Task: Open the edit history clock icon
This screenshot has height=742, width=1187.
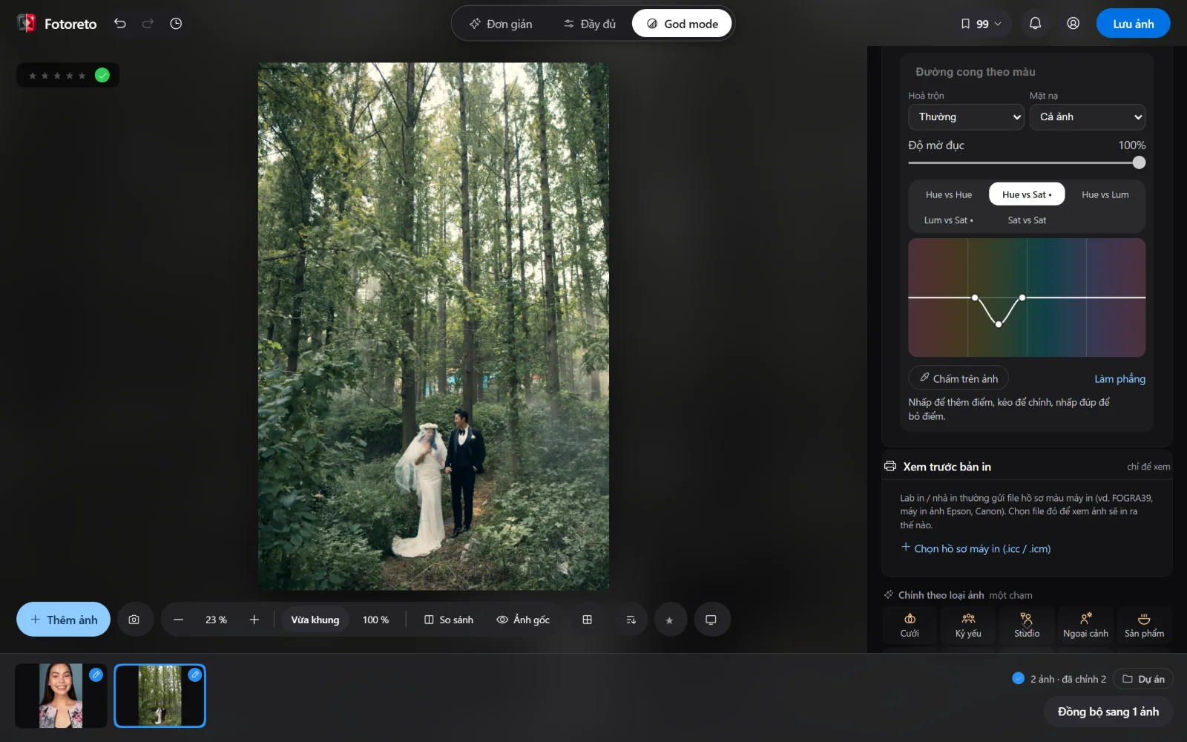Action: point(176,24)
